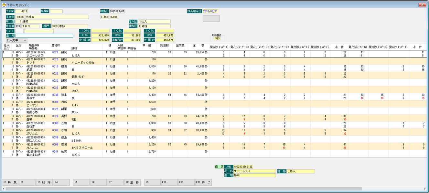This screenshot has height=193, width=429.
Task: Click the 注文先 code field 00002
Action: (x=20, y=17)
